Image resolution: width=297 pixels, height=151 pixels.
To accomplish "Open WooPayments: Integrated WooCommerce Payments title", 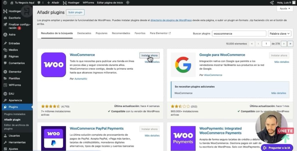I will coord(220,131).
